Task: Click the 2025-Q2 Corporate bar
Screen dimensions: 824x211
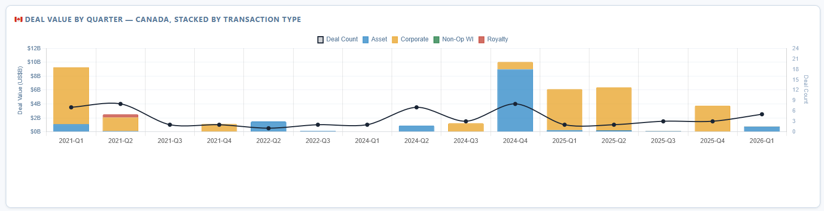Action: pos(614,109)
